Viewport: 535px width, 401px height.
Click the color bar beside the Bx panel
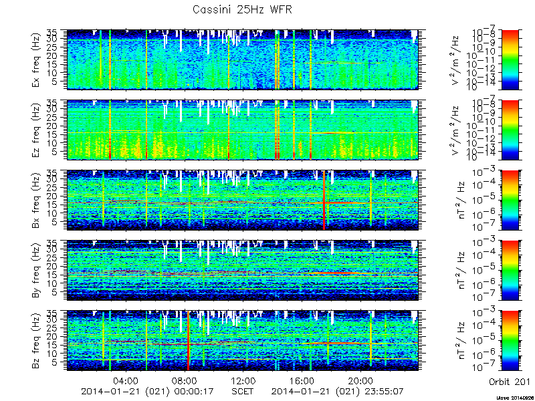click(510, 200)
